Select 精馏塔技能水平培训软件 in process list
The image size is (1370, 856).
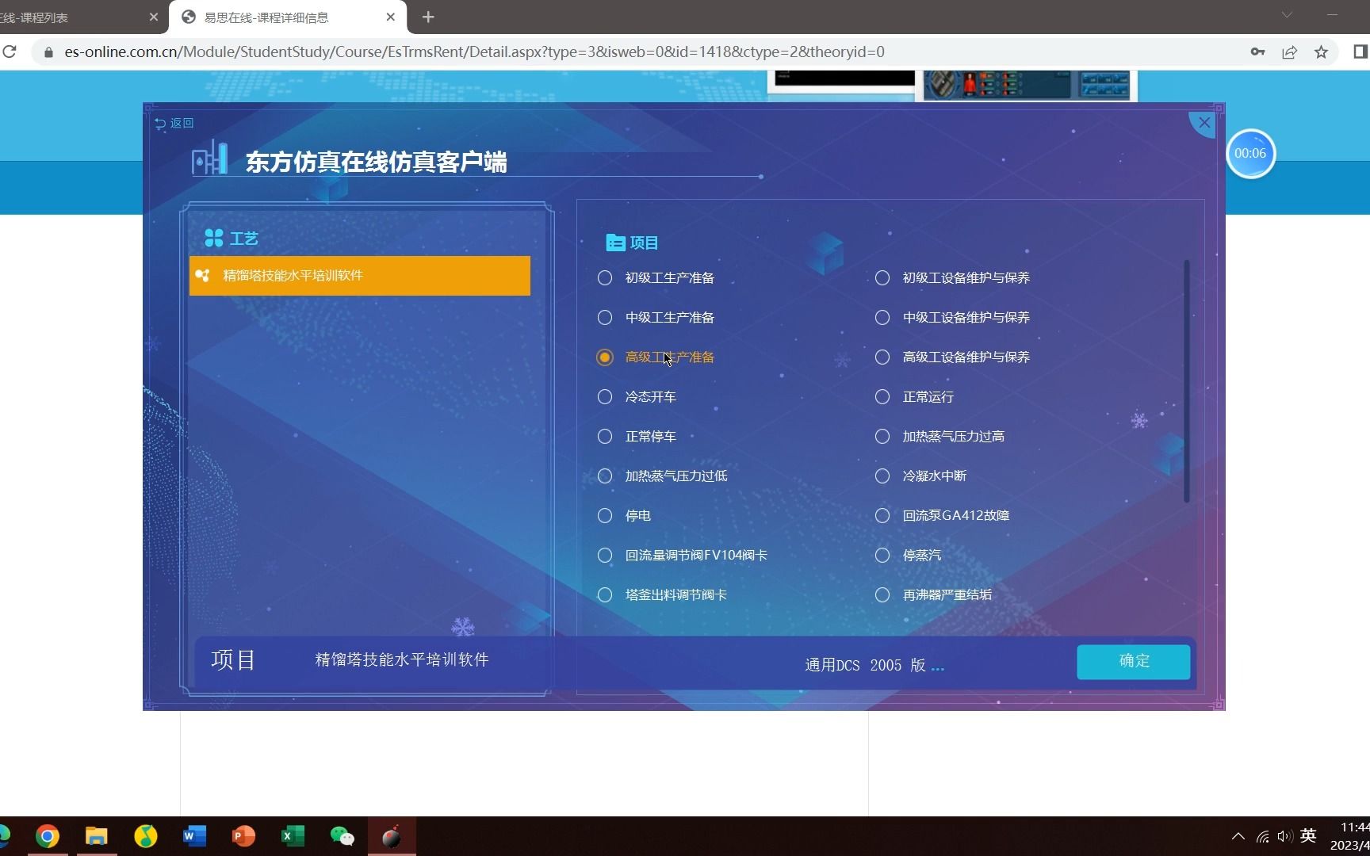point(360,276)
